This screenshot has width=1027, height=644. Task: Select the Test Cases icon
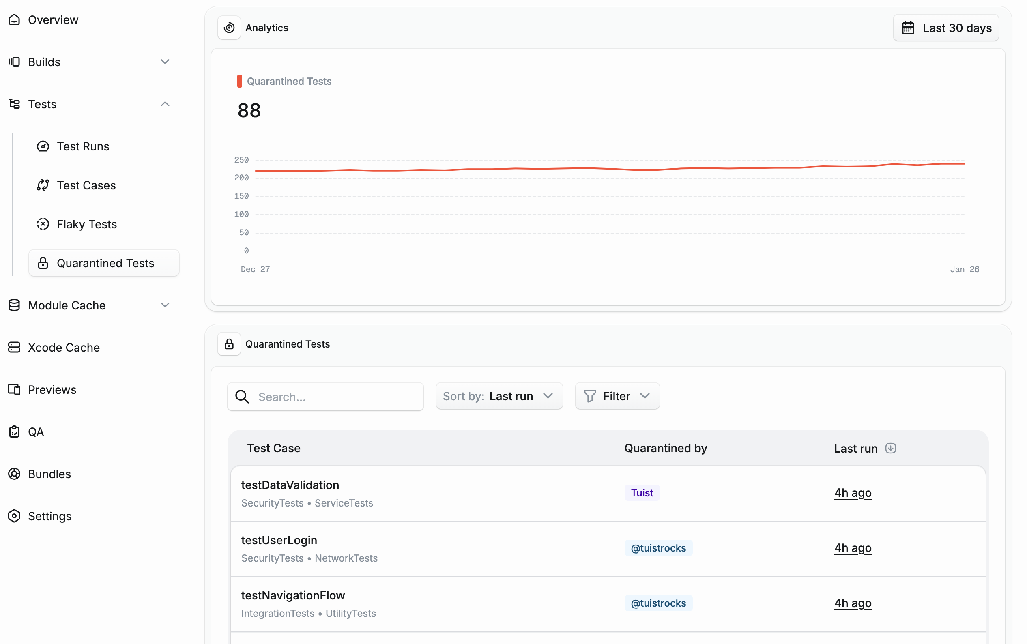[43, 185]
